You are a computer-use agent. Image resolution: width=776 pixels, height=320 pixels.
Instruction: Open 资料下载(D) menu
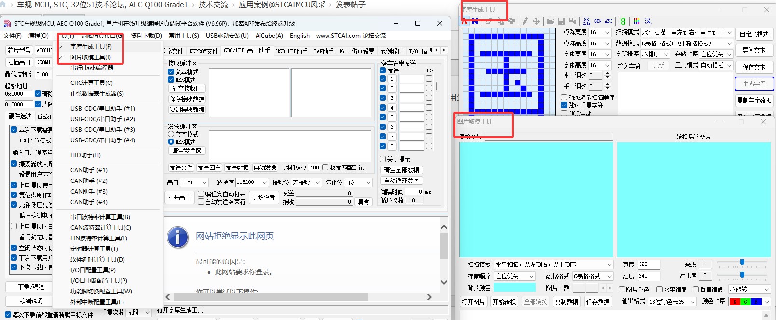pos(146,35)
